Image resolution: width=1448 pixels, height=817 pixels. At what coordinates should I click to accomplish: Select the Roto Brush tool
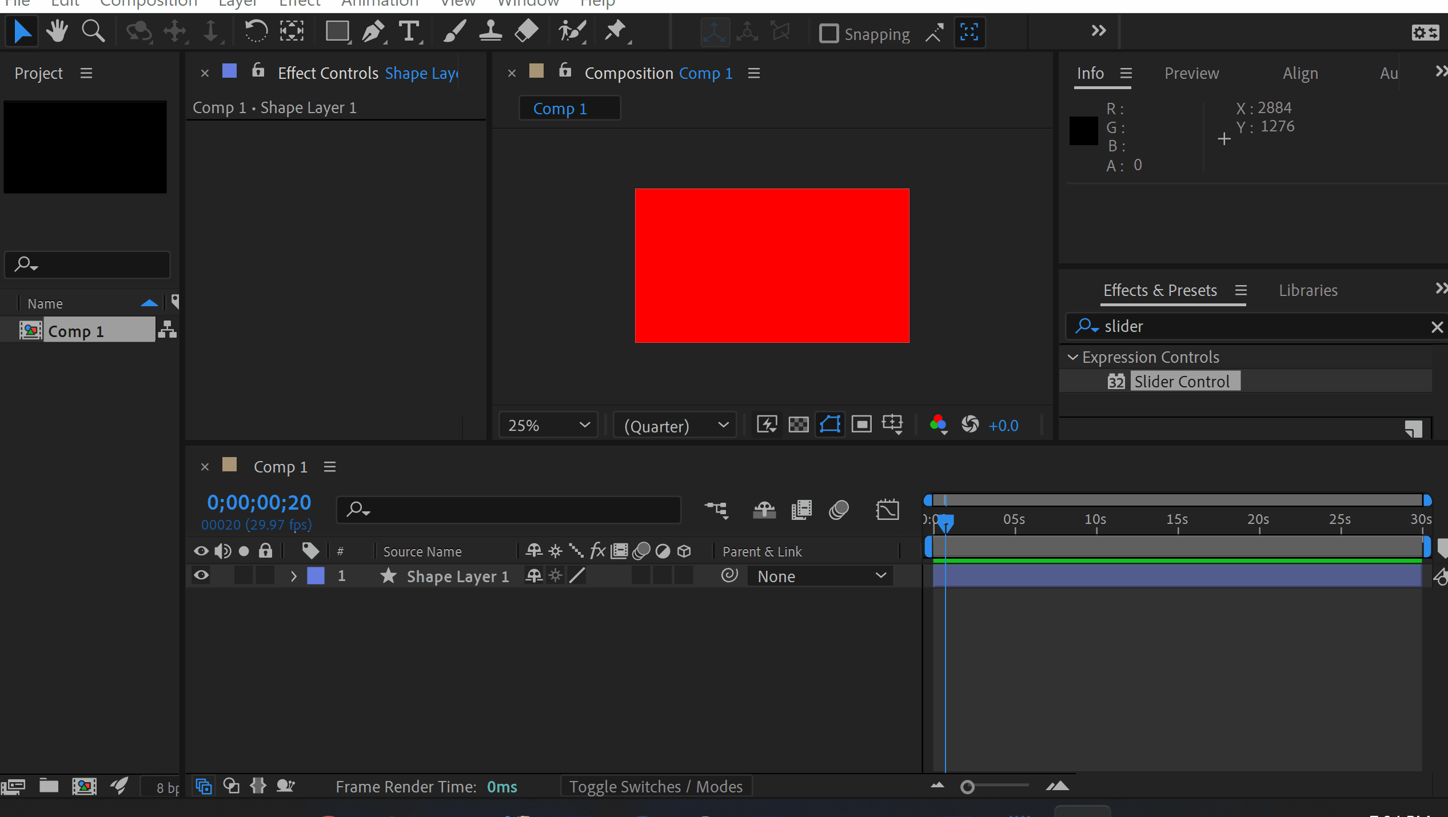(x=572, y=31)
